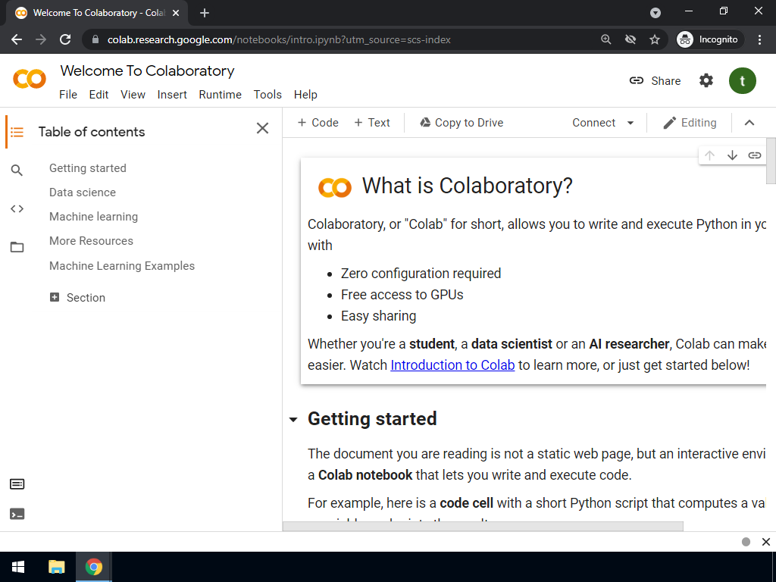
Task: Click the gray status circle indicator
Action: coord(746,542)
